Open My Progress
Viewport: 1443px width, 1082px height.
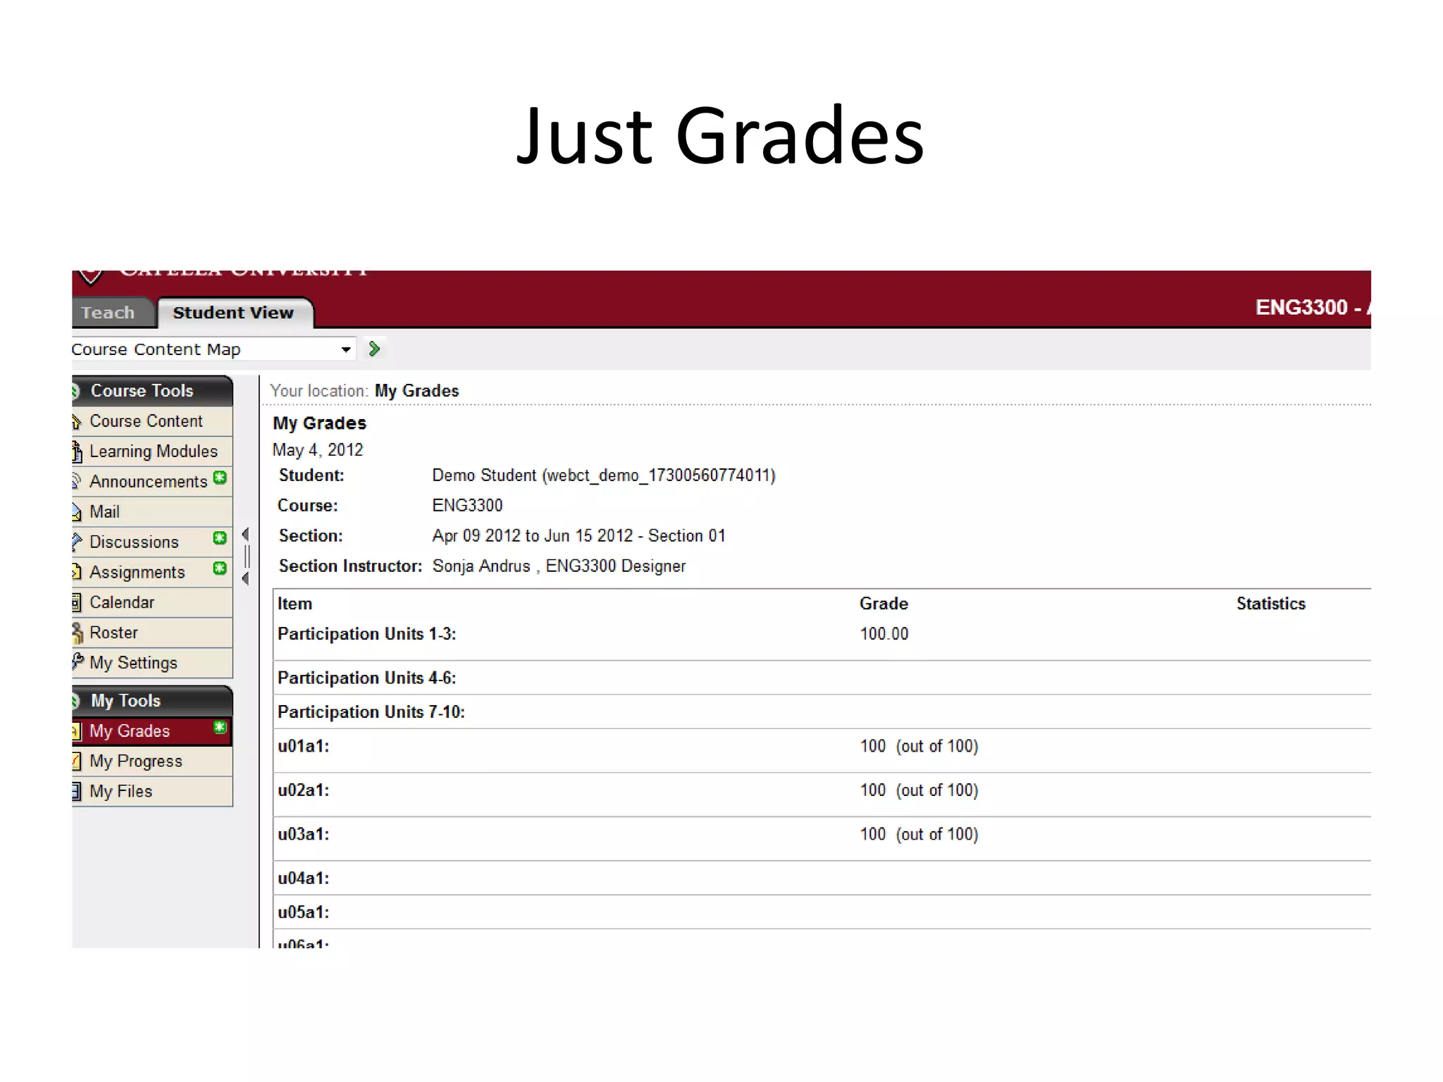pyautogui.click(x=136, y=761)
